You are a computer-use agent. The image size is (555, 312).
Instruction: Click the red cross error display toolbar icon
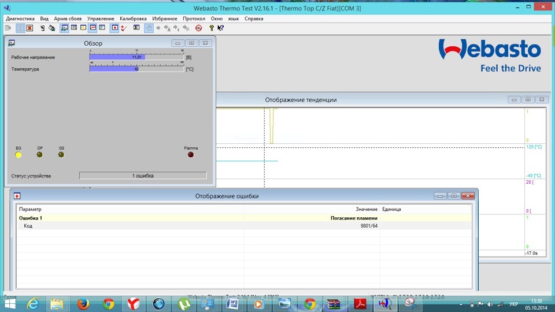(114, 28)
